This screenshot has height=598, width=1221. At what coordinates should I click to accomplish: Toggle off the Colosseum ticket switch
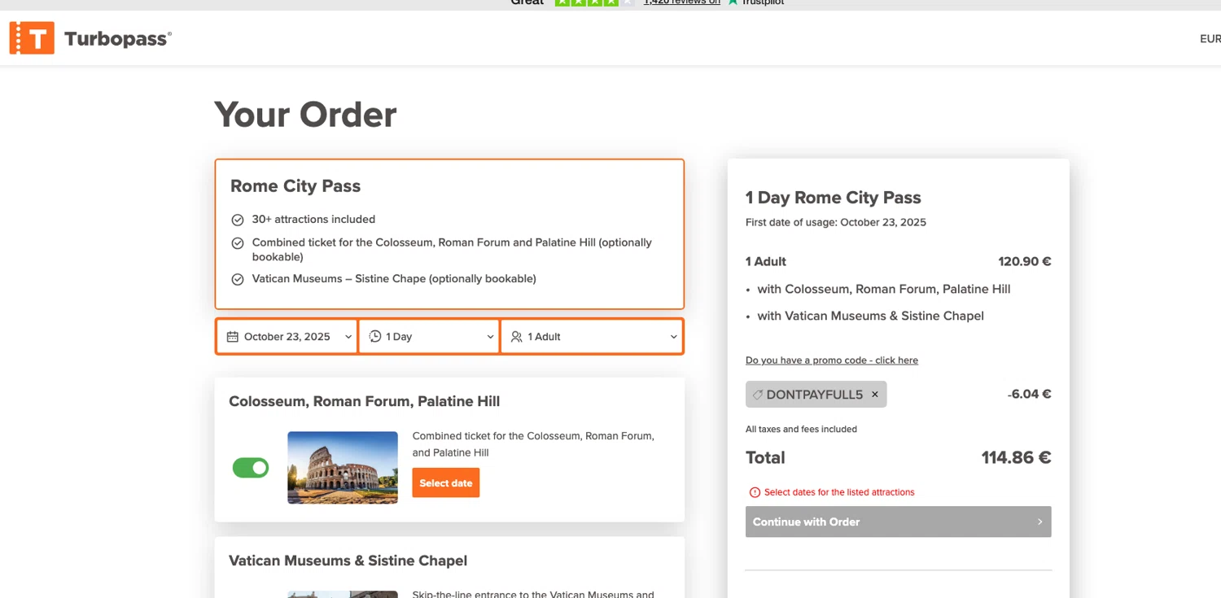[251, 468]
